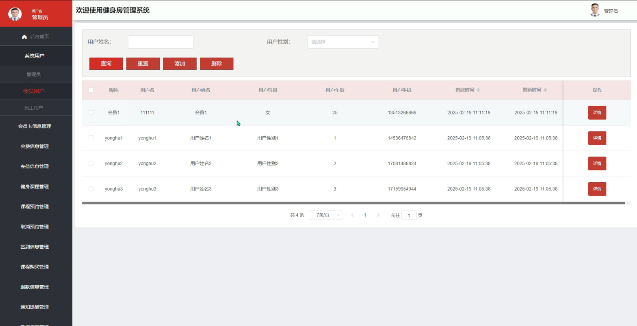Click phone number 14536476842
637x326 pixels.
[x=402, y=138]
